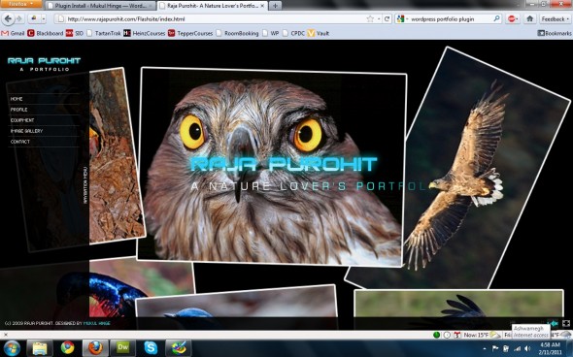This screenshot has width=573, height=357.
Task: Mute system volume via tray speaker icon
Action: [x=527, y=349]
